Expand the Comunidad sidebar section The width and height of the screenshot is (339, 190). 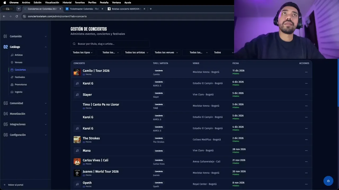point(25,103)
